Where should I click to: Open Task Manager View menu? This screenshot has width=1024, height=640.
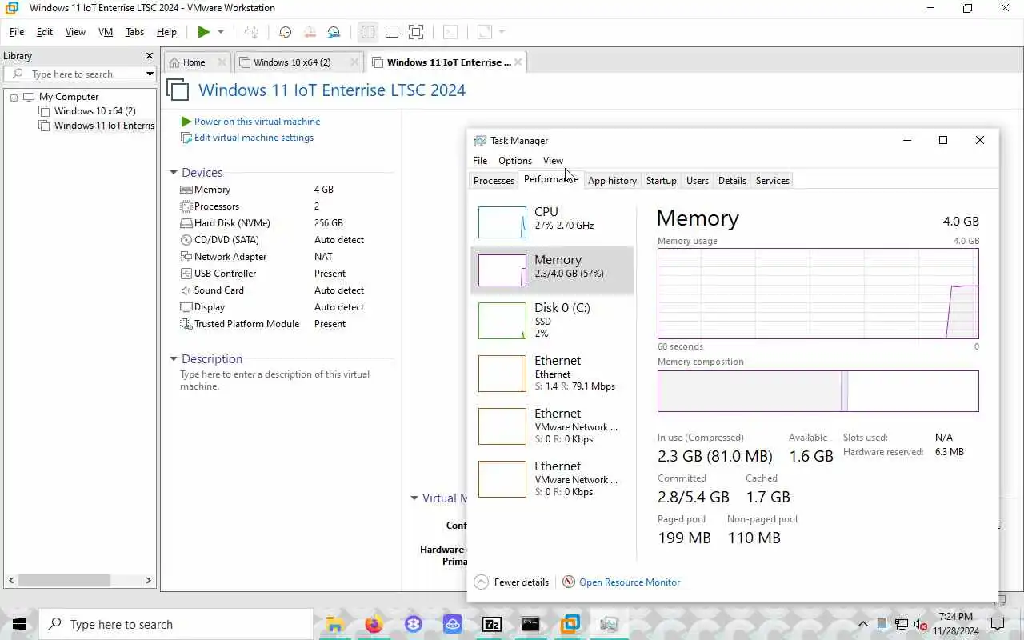(x=553, y=161)
